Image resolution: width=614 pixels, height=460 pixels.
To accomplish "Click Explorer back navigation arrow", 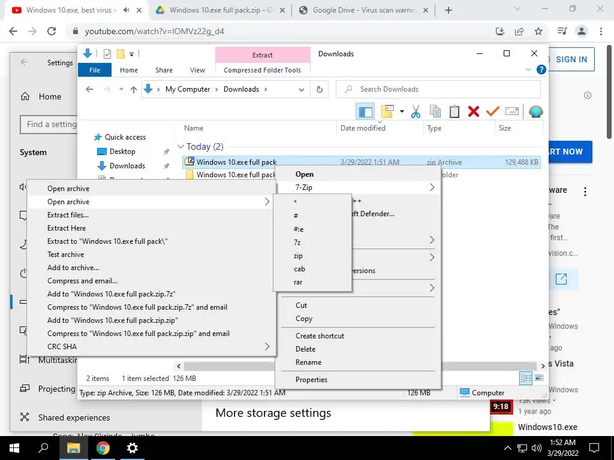I will coord(89,89).
